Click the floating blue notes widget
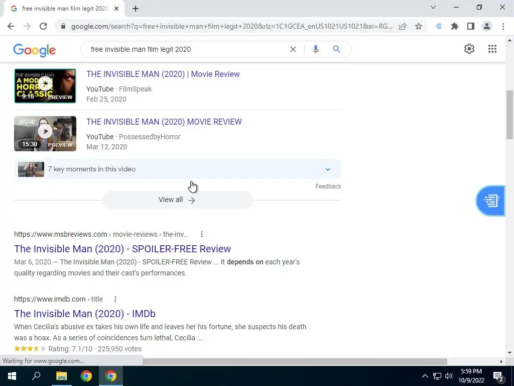 click(490, 201)
